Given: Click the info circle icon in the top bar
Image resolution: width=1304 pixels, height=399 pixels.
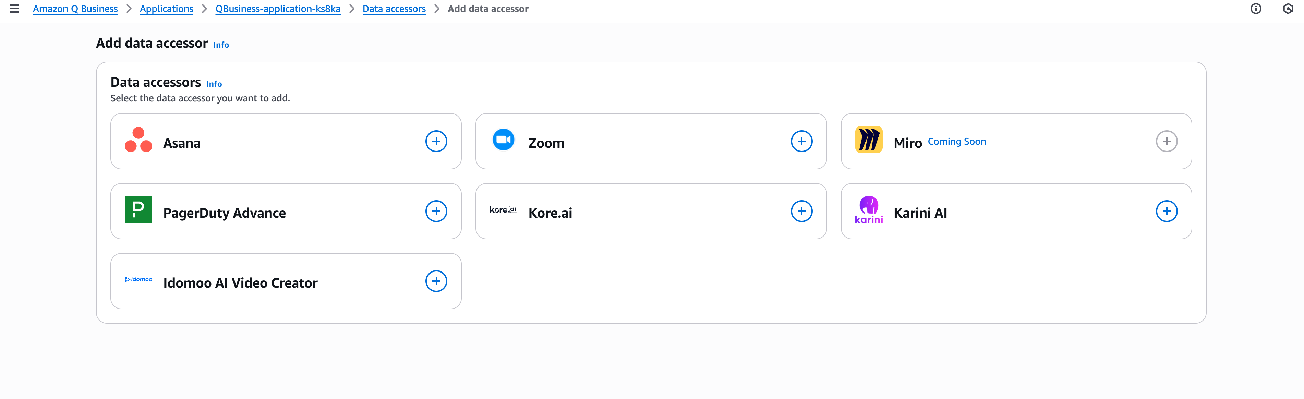Looking at the screenshot, I should [x=1256, y=9].
